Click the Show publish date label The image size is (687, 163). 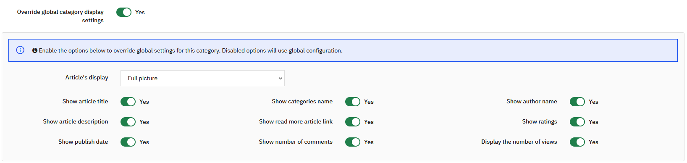point(83,142)
